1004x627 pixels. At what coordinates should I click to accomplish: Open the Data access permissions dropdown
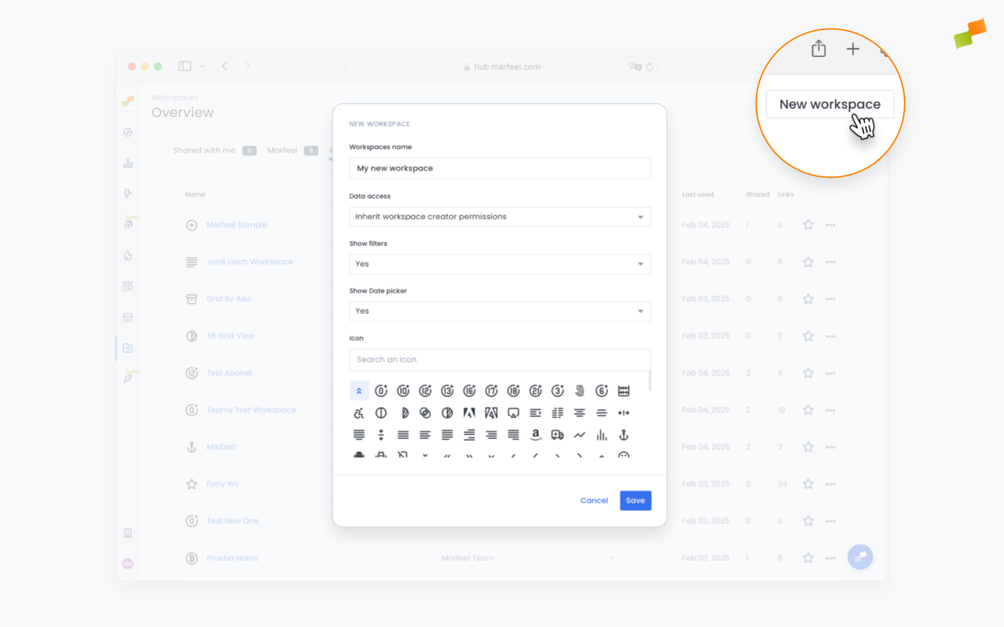click(500, 217)
